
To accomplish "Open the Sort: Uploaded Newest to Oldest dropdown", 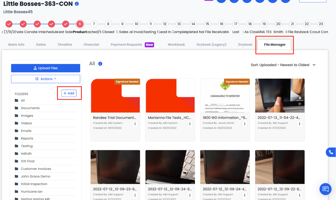I will pos(283,65).
